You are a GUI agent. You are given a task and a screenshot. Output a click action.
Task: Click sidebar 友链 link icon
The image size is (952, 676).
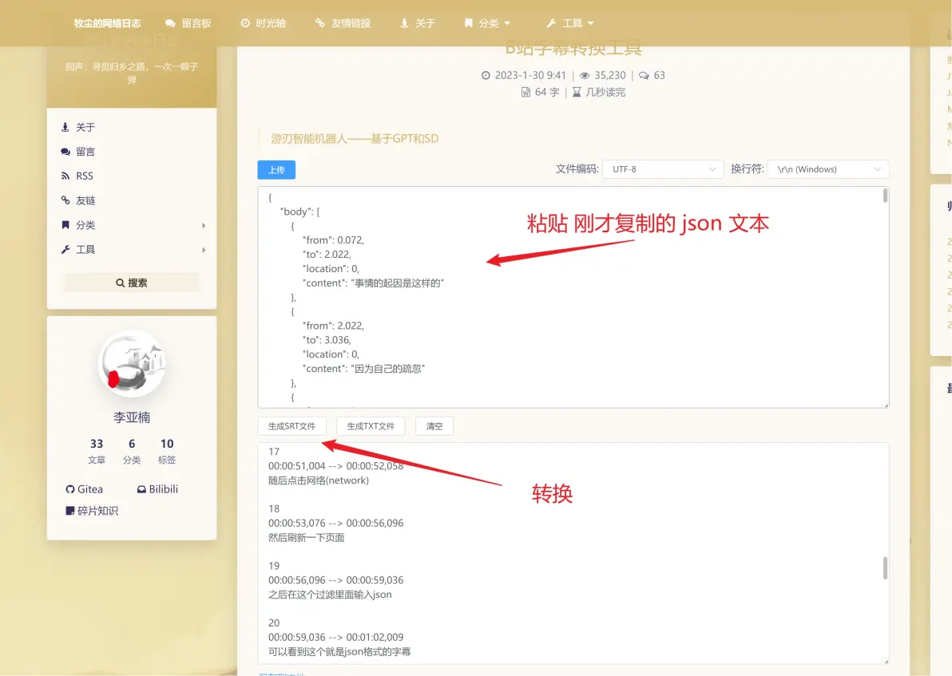pyautogui.click(x=65, y=200)
